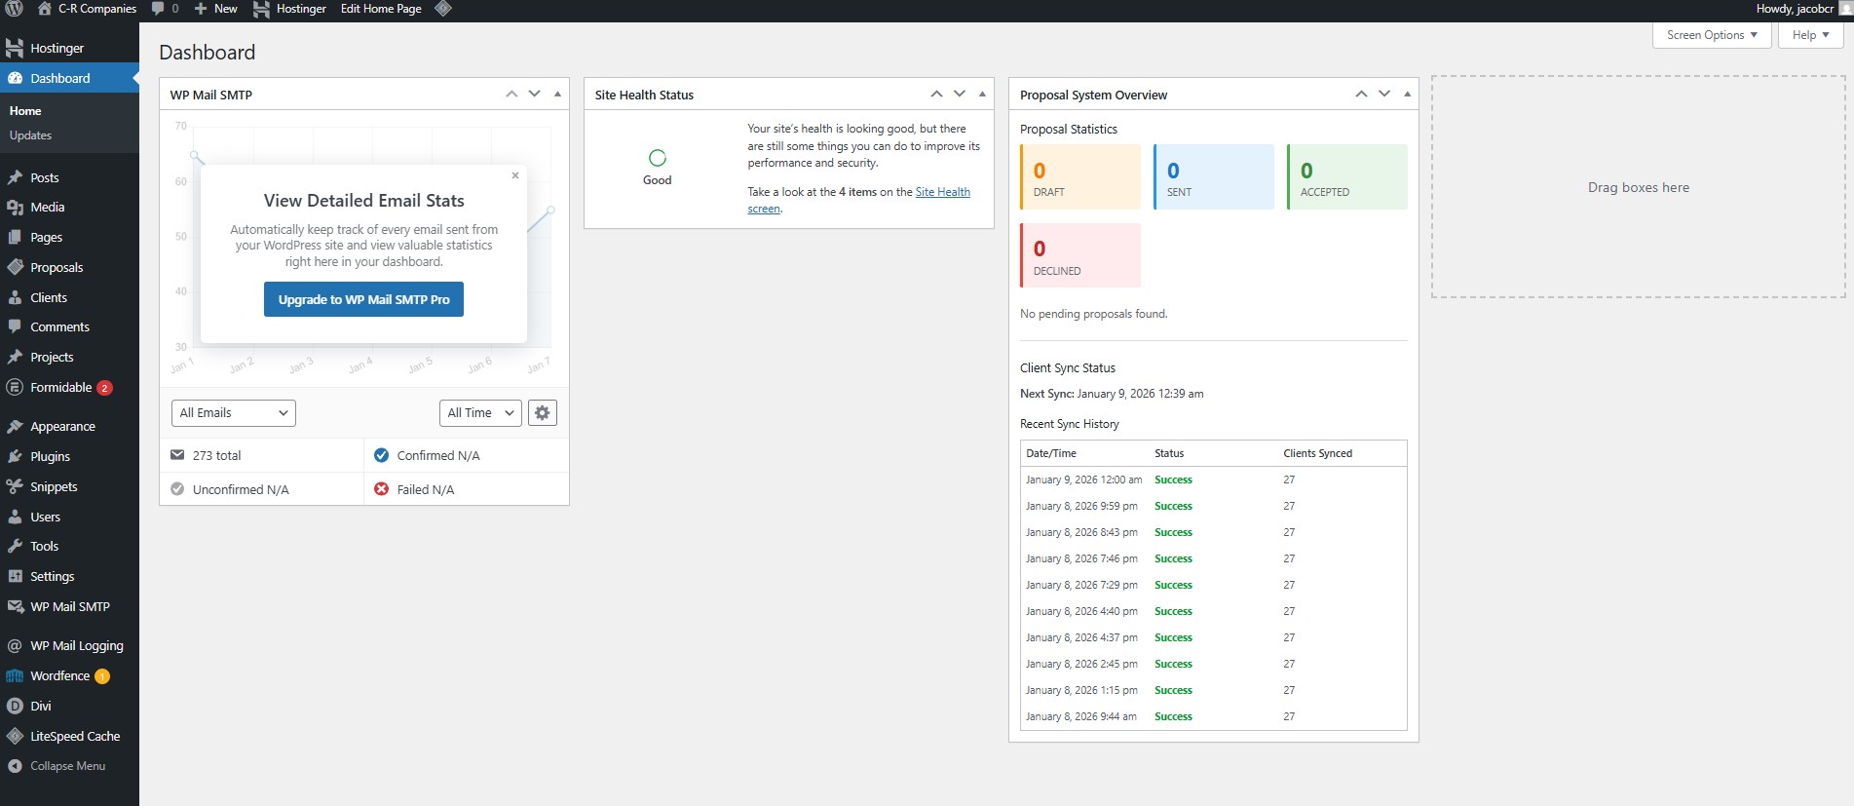
Task: Expand Screen Options
Action: pos(1711,35)
